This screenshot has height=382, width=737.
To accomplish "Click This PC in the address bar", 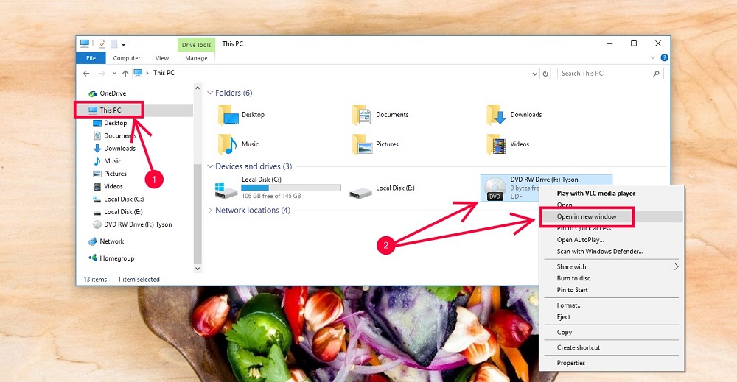I will (164, 73).
